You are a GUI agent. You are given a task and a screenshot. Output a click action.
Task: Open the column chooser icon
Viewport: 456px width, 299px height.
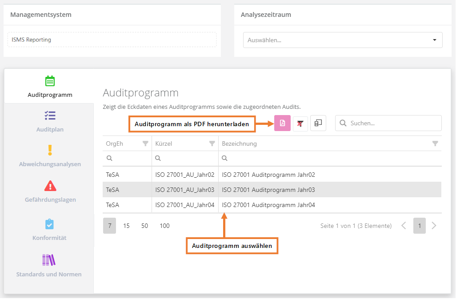(318, 123)
